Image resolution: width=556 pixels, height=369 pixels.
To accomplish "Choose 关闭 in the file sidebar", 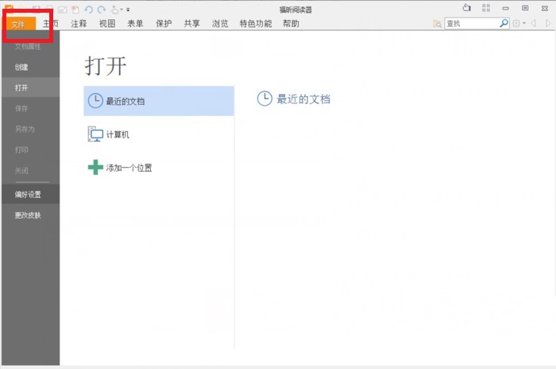I will pos(30,170).
